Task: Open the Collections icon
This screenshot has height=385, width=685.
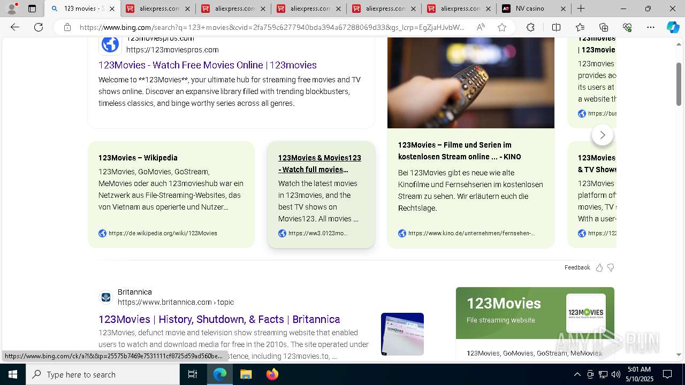Action: point(604,27)
